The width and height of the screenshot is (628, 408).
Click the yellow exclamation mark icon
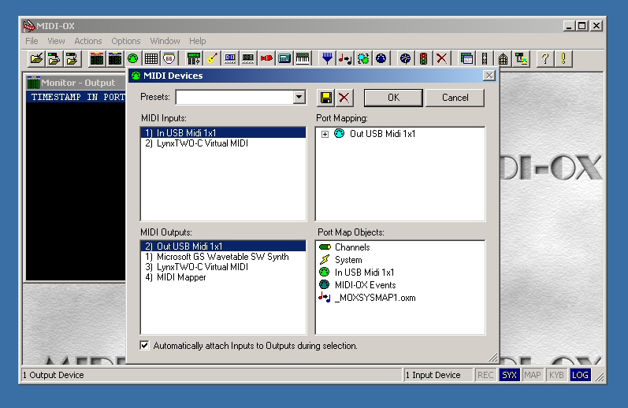coord(563,59)
